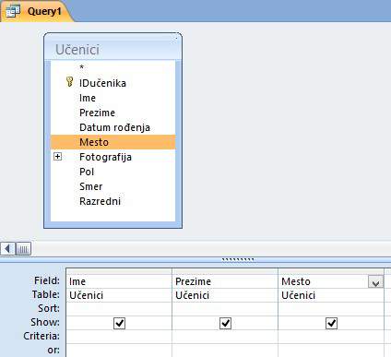Click the 'or' cell for Prezime column
Screen dimensions: 391x357
click(x=225, y=351)
